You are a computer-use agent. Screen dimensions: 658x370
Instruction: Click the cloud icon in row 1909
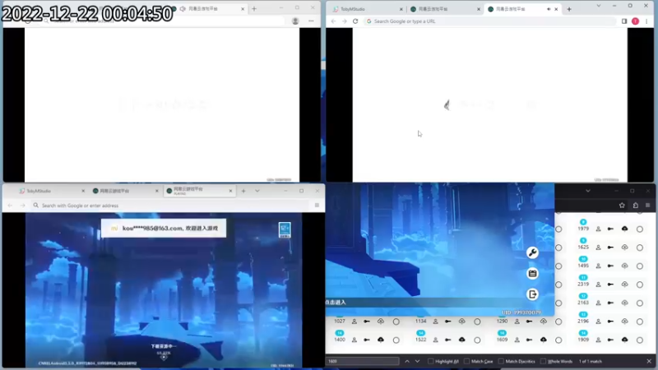point(625,340)
